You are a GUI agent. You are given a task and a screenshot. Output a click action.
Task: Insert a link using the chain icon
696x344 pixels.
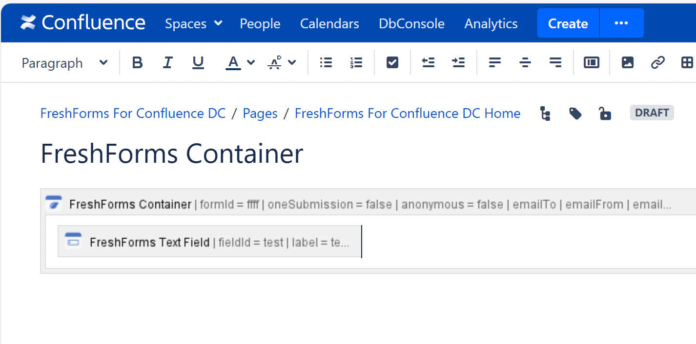click(x=657, y=62)
